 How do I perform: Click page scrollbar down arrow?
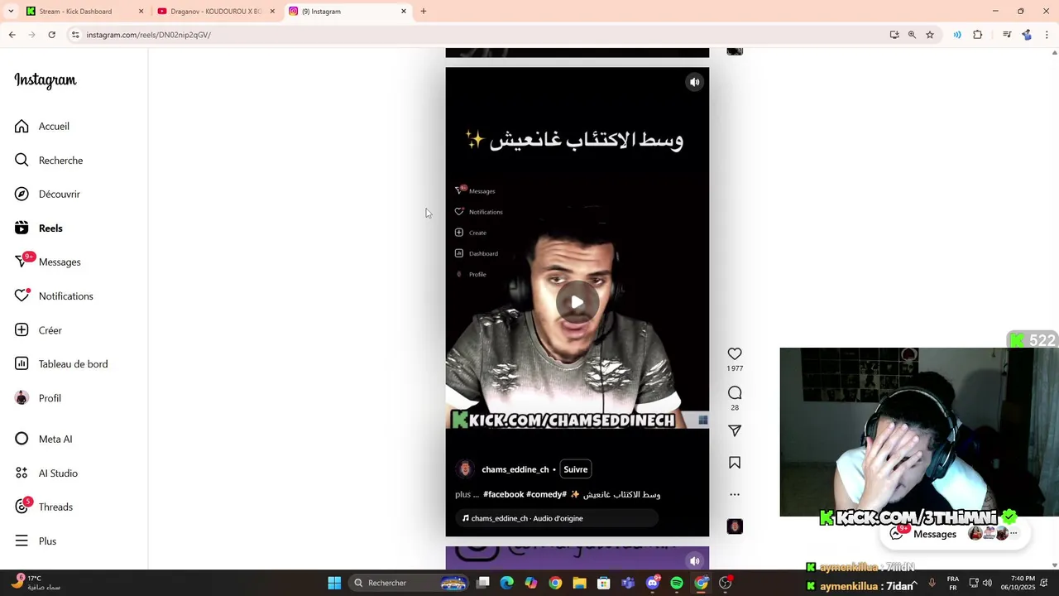(x=1055, y=565)
